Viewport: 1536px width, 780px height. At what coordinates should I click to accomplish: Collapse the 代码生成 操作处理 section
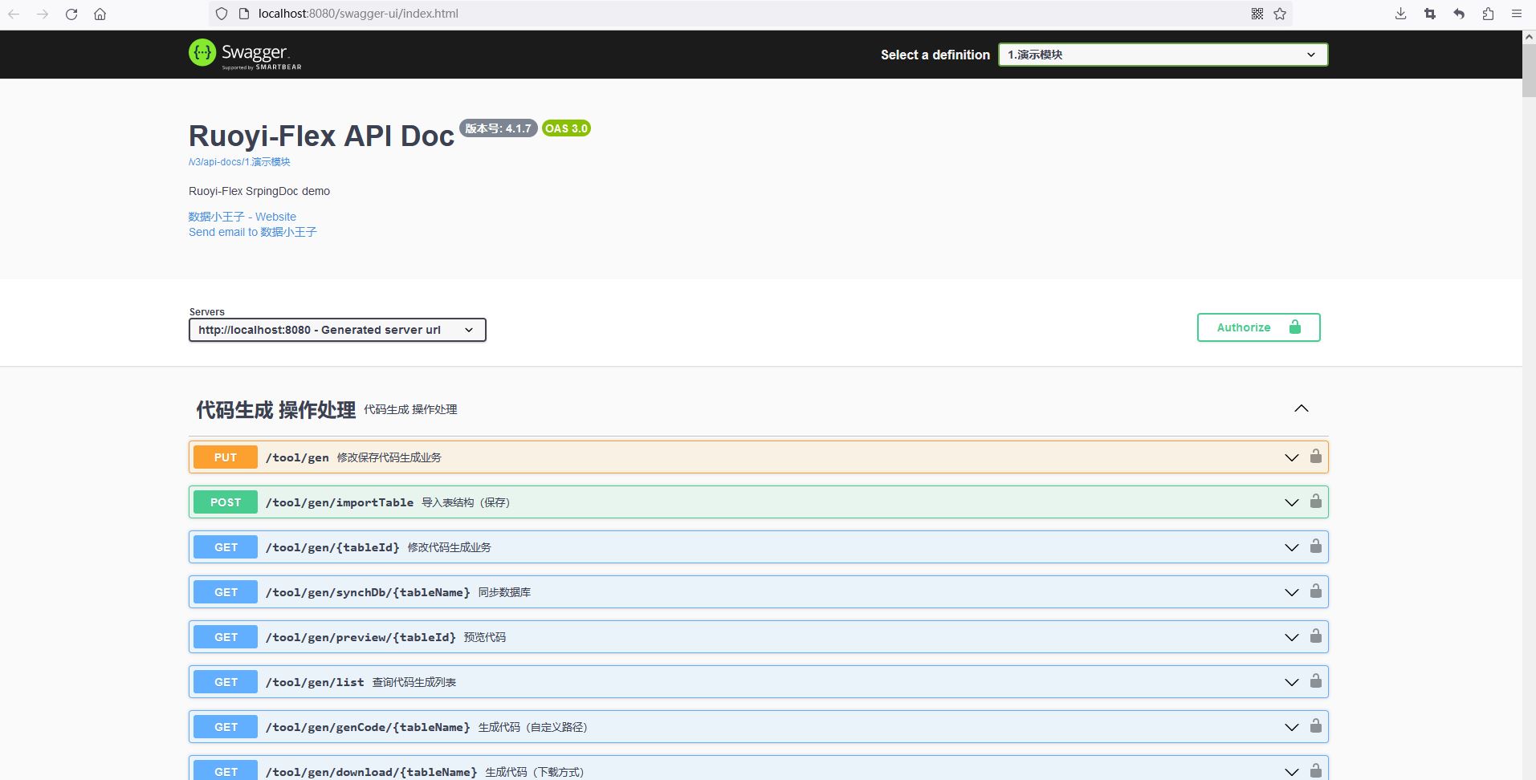1302,408
